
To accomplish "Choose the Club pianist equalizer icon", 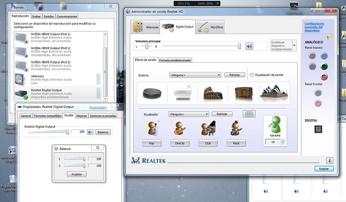I will (x=208, y=128).
